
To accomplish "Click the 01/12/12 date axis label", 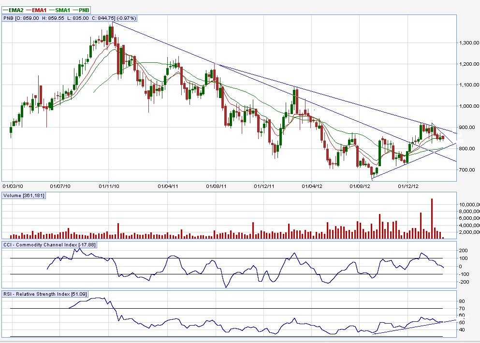I will tap(407, 185).
